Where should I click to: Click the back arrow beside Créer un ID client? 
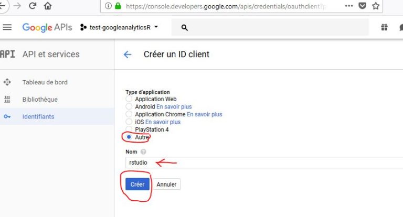click(128, 55)
